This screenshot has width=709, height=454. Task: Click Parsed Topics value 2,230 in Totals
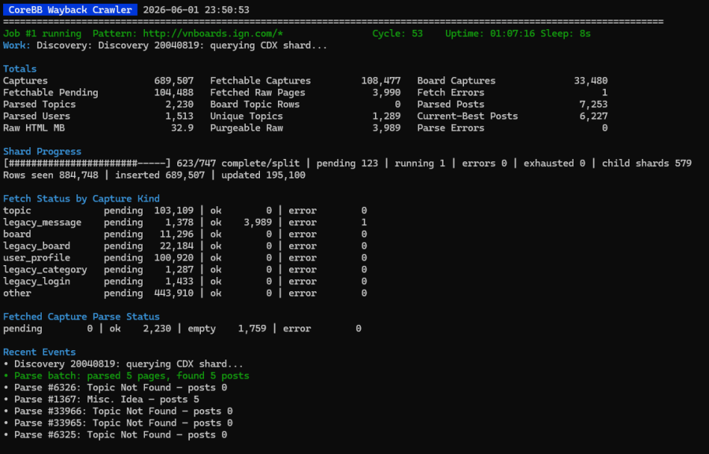click(x=179, y=104)
